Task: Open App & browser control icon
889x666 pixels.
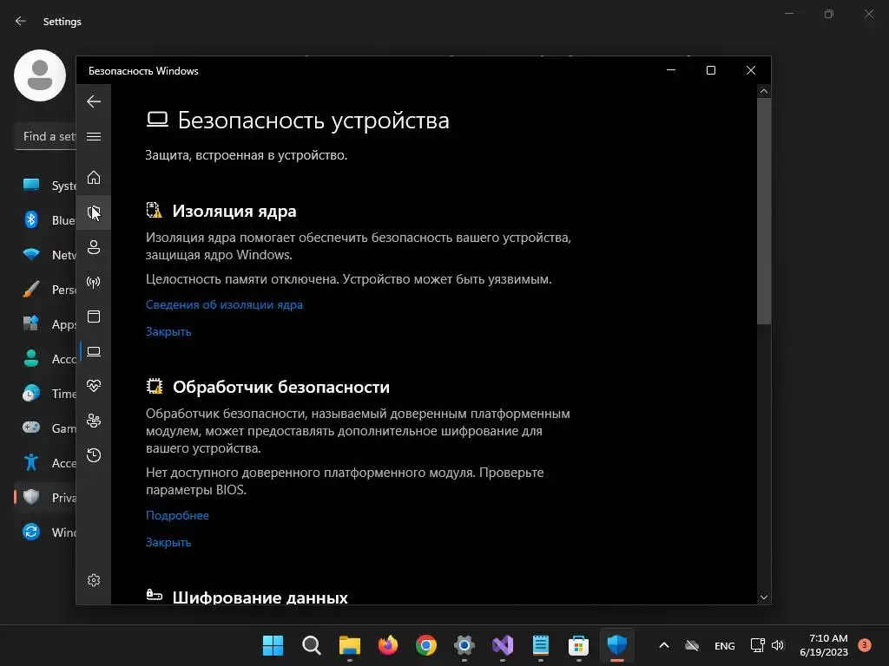Action: pyautogui.click(x=94, y=317)
